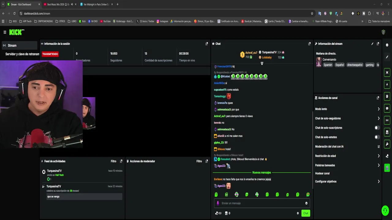Click the lightning bolt icon in right sidebar
The width and height of the screenshot is (392, 220).
tap(387, 84)
